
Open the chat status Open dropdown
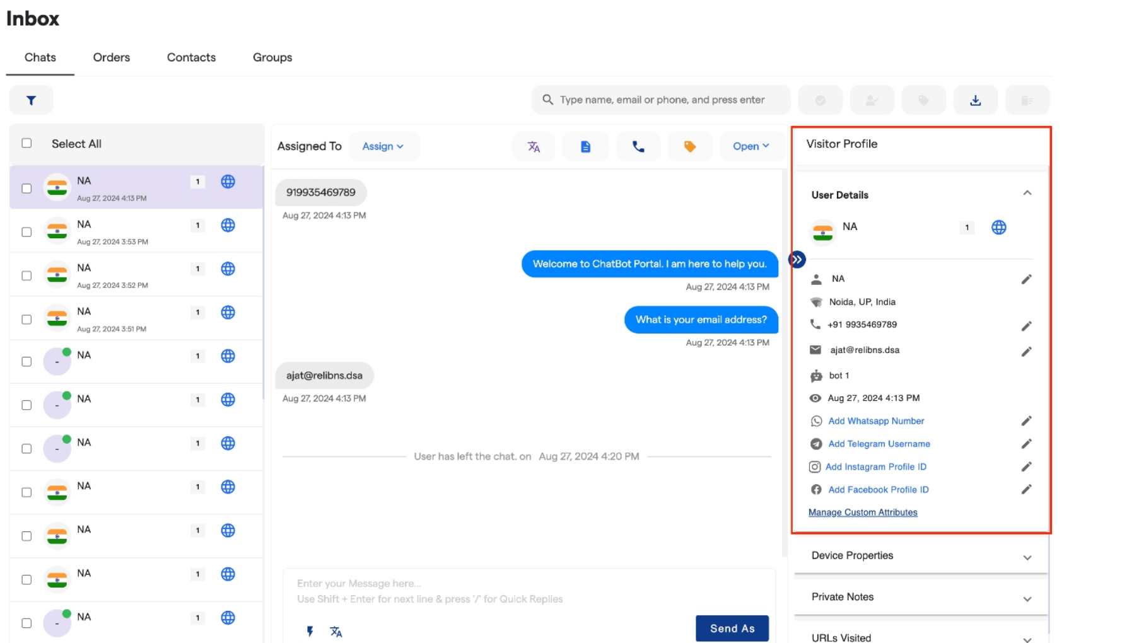[751, 146]
